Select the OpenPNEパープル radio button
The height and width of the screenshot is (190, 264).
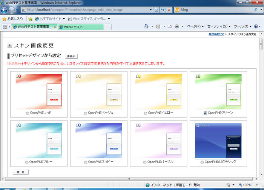pos(145,162)
